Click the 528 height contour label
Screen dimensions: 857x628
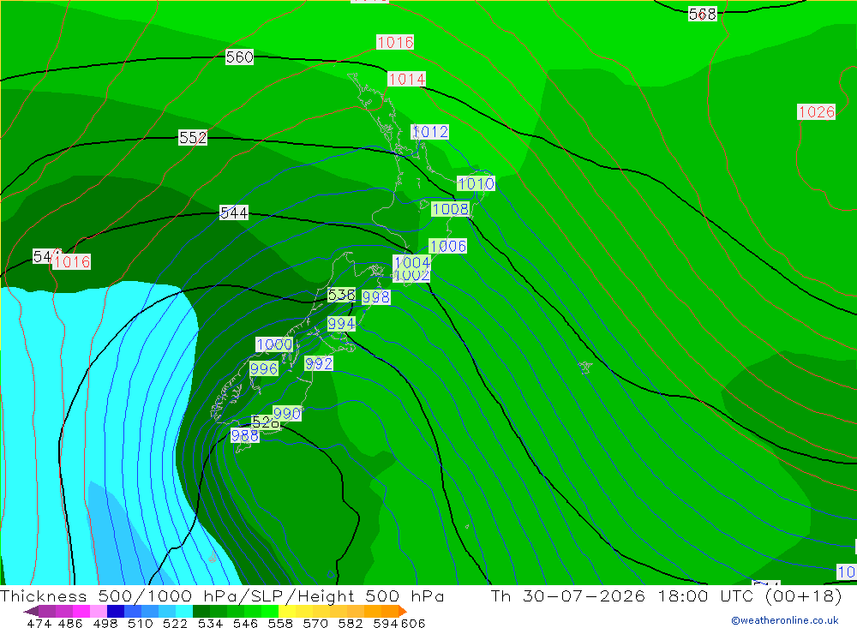click(x=265, y=422)
